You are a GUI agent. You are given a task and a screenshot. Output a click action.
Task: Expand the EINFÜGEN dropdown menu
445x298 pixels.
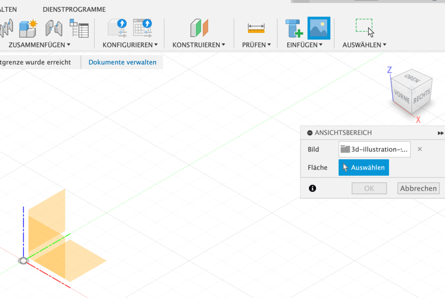[x=304, y=45]
